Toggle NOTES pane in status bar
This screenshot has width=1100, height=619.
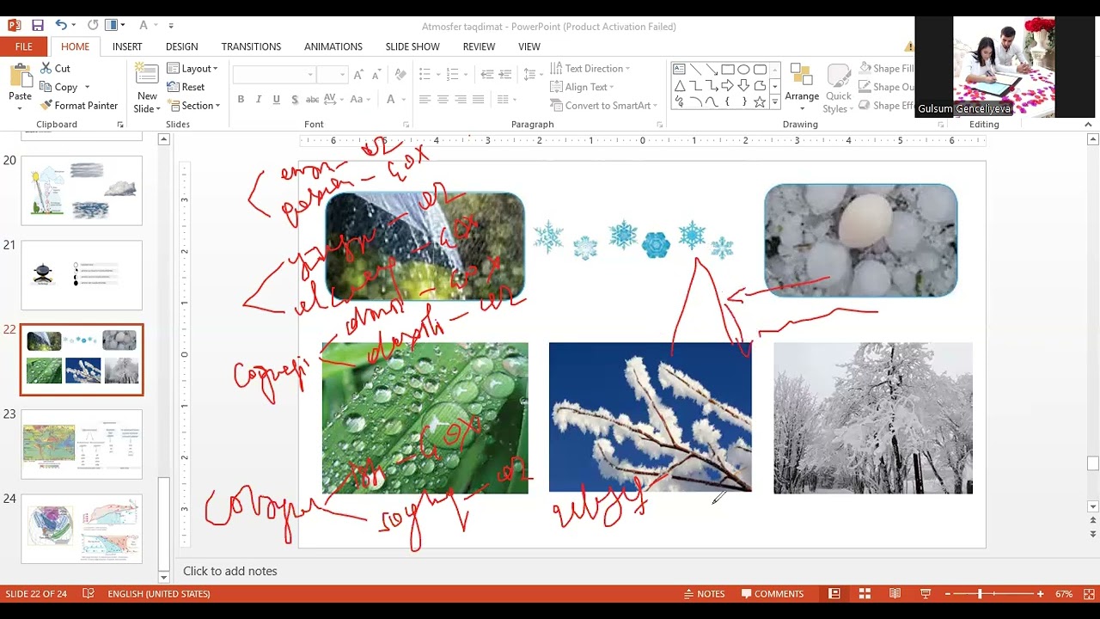pos(704,593)
